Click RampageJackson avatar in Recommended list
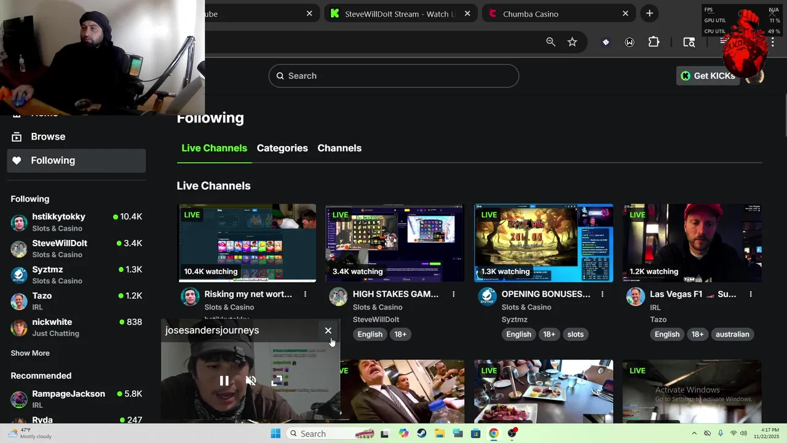This screenshot has width=787, height=443. (x=19, y=399)
